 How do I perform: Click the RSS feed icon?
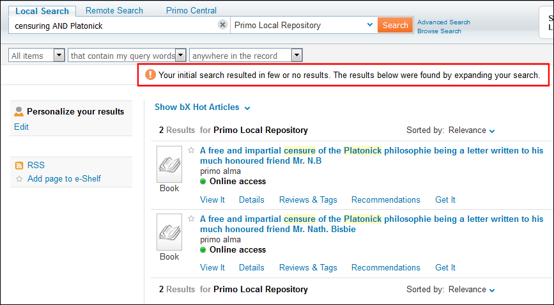click(x=19, y=166)
